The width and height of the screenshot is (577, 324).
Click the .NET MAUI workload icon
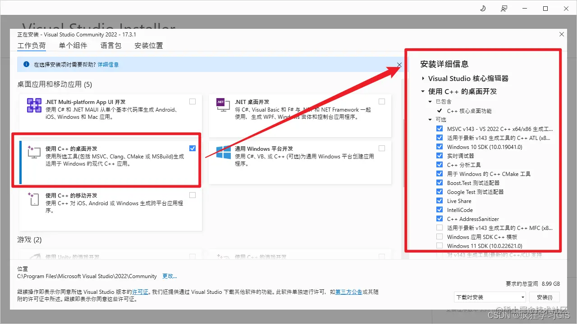[34, 106]
